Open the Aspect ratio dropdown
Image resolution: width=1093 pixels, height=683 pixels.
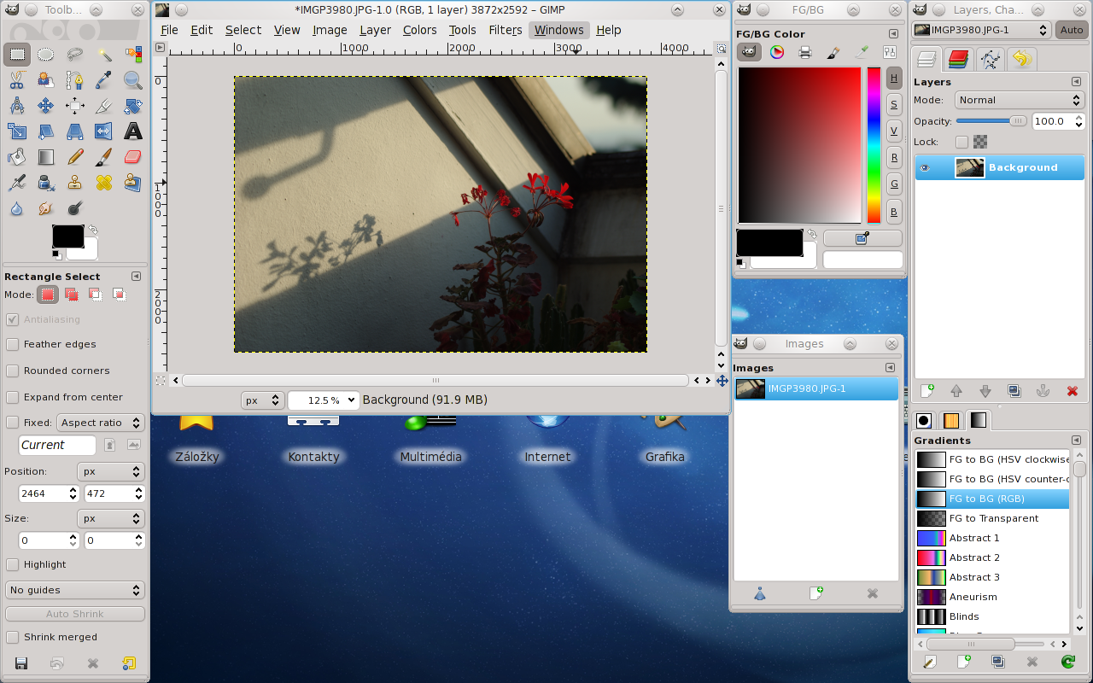point(101,423)
